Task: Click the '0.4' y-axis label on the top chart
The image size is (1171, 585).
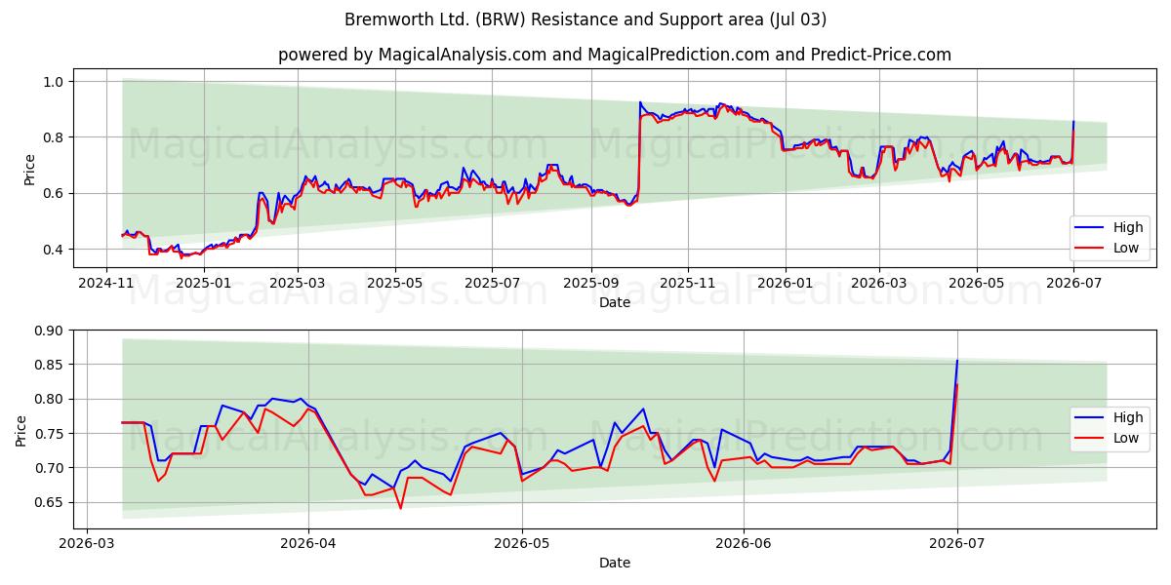Action: [55, 250]
